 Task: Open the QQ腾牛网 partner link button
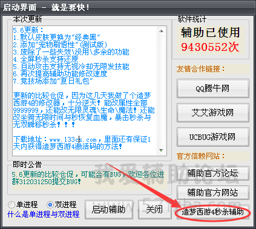[213, 88]
